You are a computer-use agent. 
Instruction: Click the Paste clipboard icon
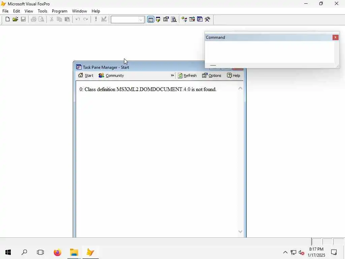pyautogui.click(x=67, y=19)
